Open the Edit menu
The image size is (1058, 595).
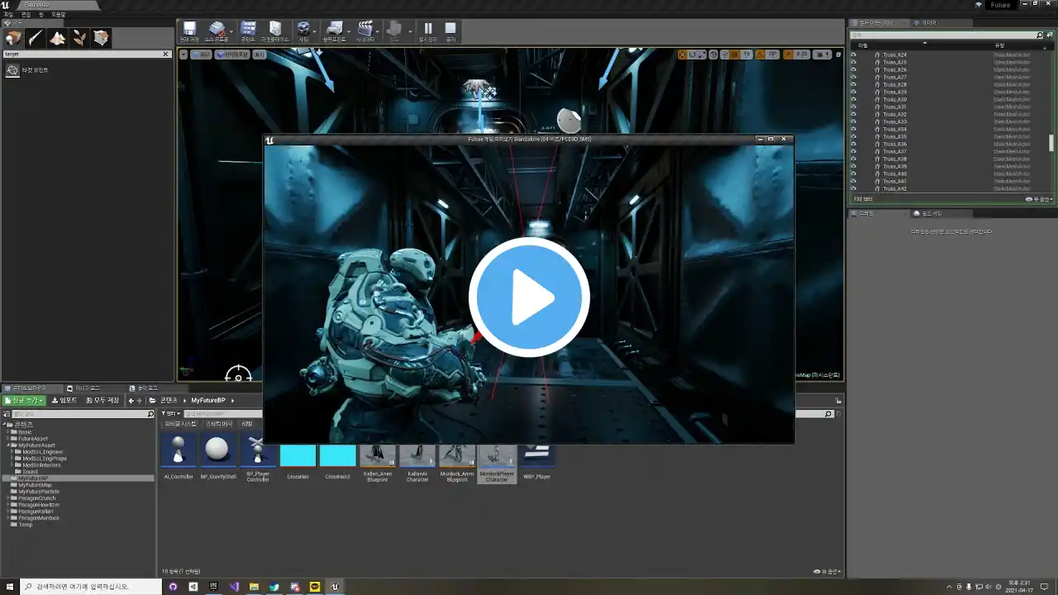pyautogui.click(x=26, y=14)
